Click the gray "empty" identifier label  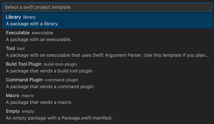[28, 111]
